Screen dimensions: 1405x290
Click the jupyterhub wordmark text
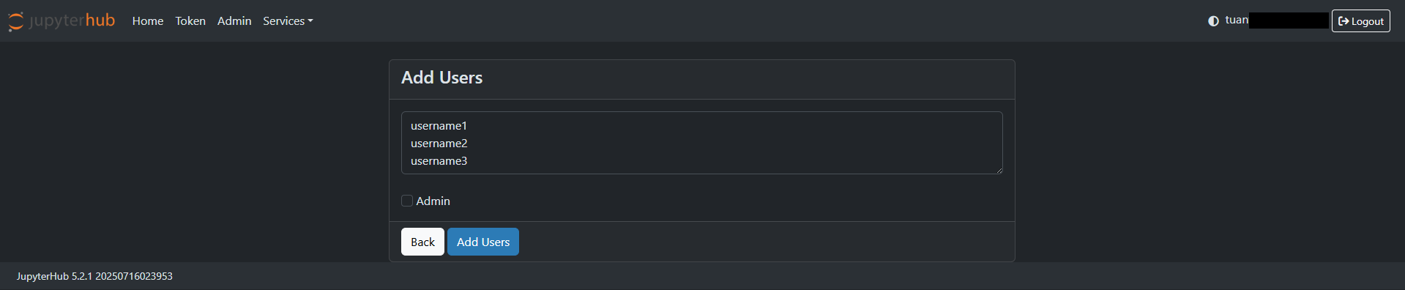[72, 21]
